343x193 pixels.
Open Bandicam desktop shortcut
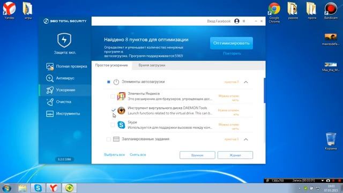click(331, 10)
